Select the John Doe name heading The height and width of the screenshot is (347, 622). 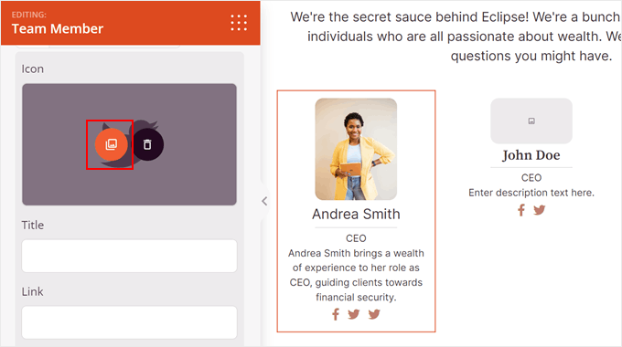coord(531,155)
